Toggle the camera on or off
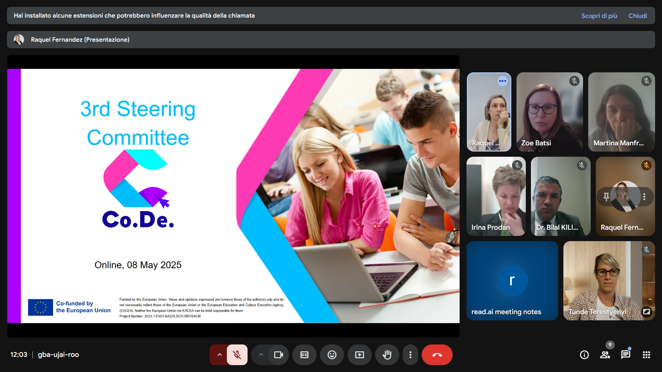662x372 pixels. coord(278,355)
